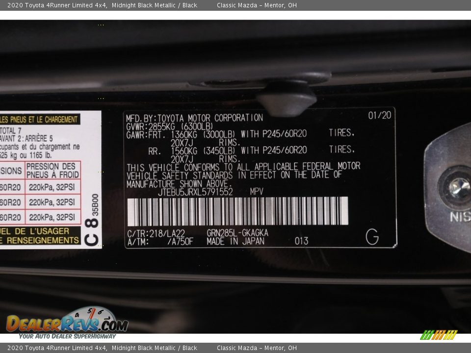Image resolution: width=471 pixels, height=353 pixels.
Task: Click the black rubber bumper plug above the label
Action: [287, 98]
